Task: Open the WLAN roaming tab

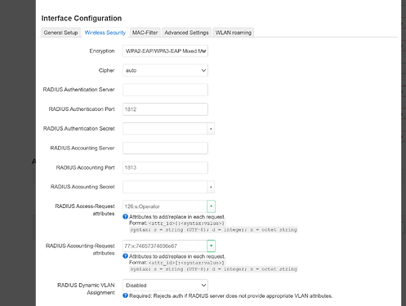Action: point(234,33)
